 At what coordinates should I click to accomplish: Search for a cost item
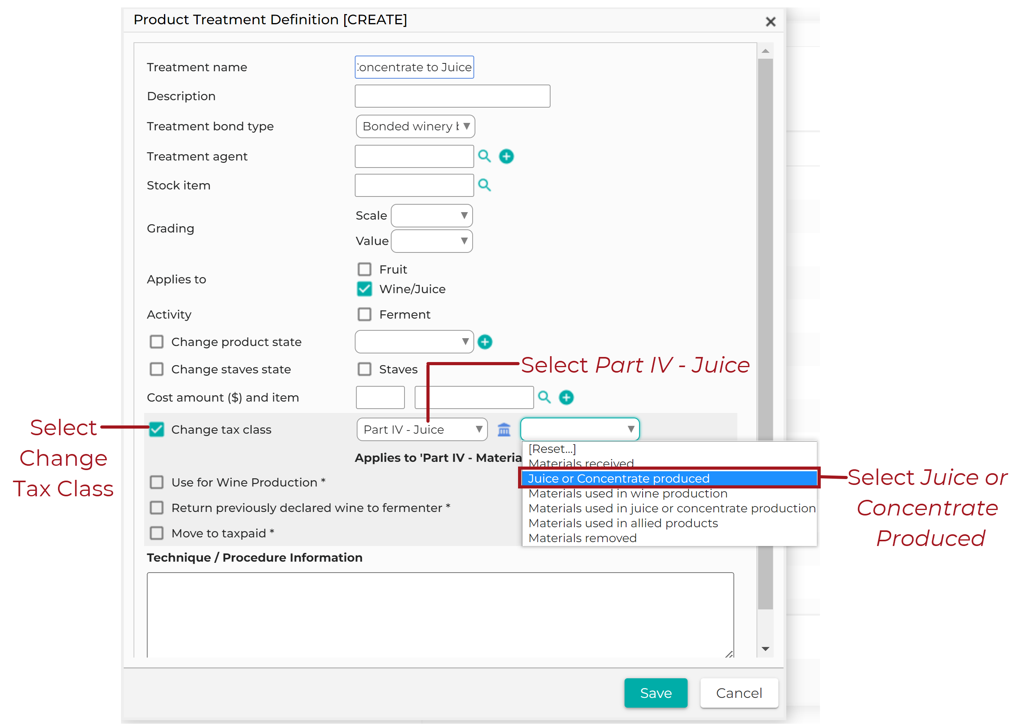coord(544,397)
